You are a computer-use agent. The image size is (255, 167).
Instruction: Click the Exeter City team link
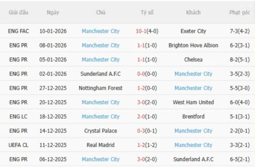click(x=193, y=31)
